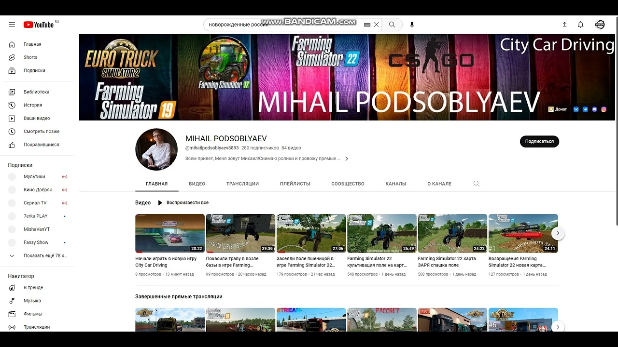Screen dimensions: 618x347
Task: Open the 24:22 ЗАРЯ plowing video thumbnail
Action: click(452, 233)
